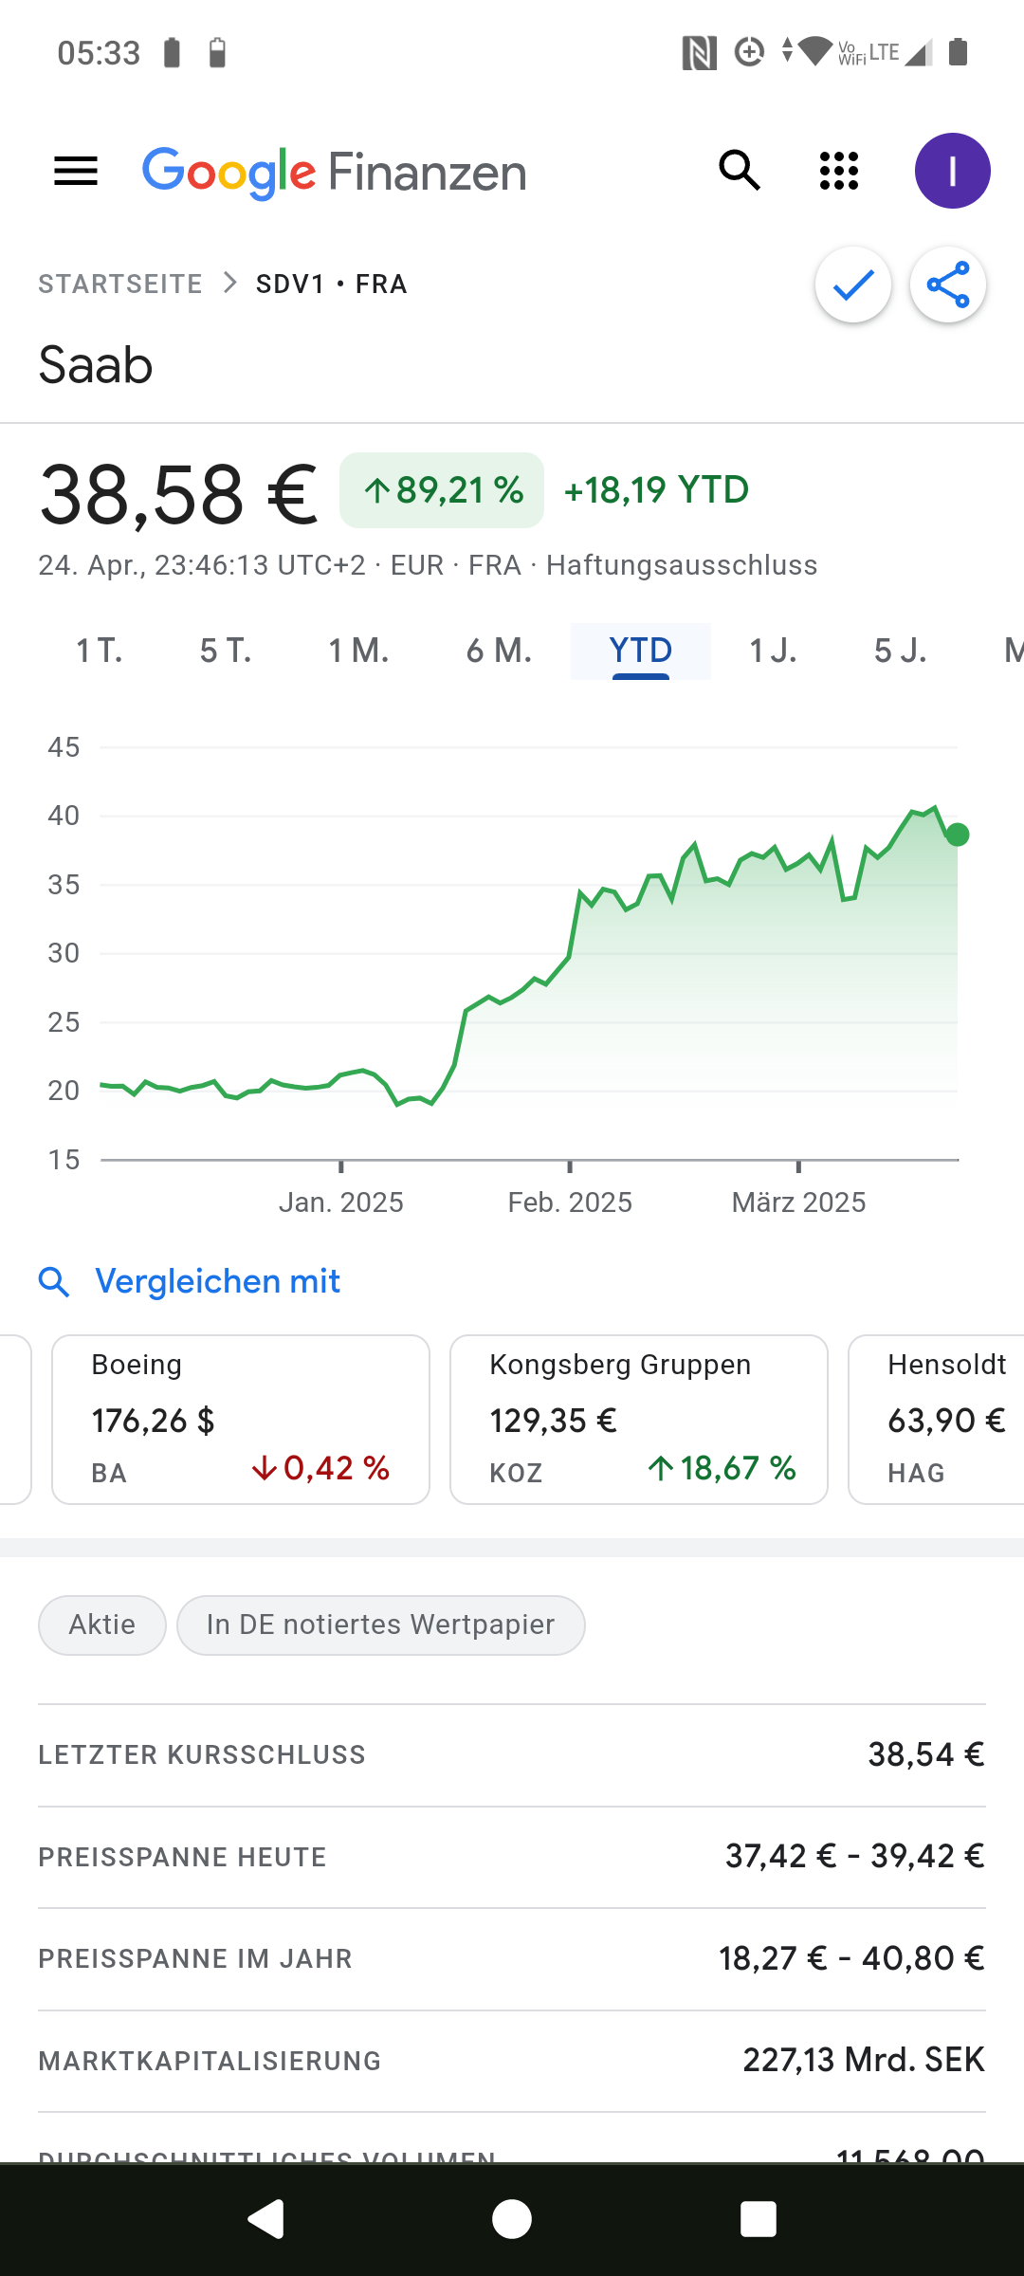Switch chart to 1 T. range

click(100, 652)
